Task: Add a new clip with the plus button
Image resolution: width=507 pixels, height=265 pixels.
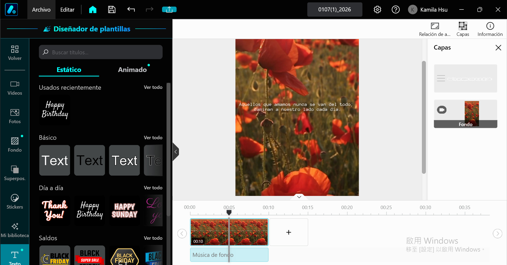Action: point(289,232)
